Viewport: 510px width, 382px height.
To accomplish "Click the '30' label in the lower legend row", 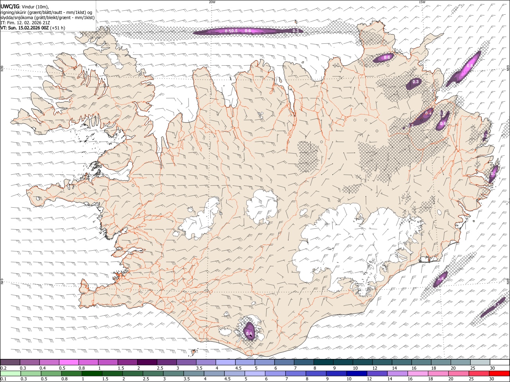I will (492, 379).
